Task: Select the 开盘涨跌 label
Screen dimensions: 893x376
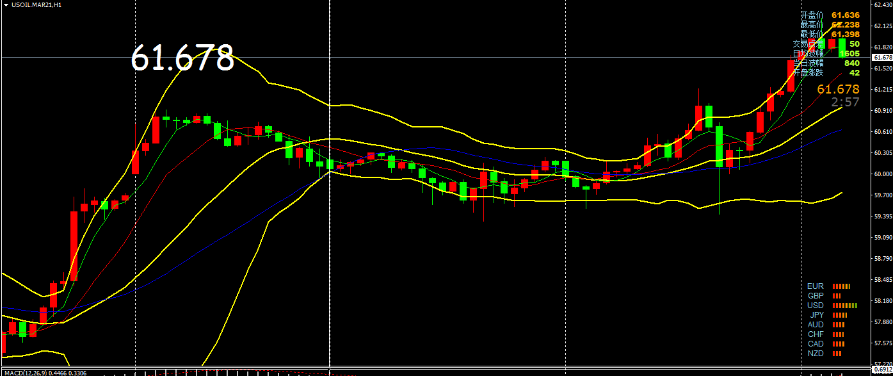Action: [x=808, y=72]
